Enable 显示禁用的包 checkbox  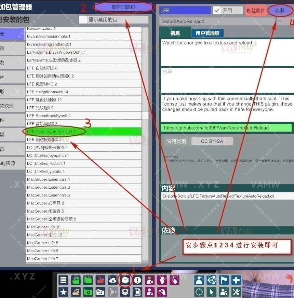(83, 20)
